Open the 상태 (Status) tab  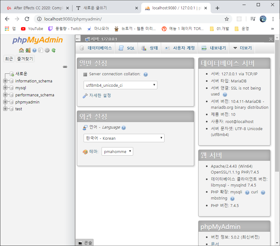pos(149,48)
